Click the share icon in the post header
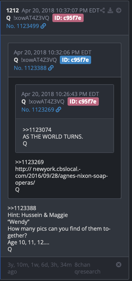The image size is (132, 281). (102, 10)
